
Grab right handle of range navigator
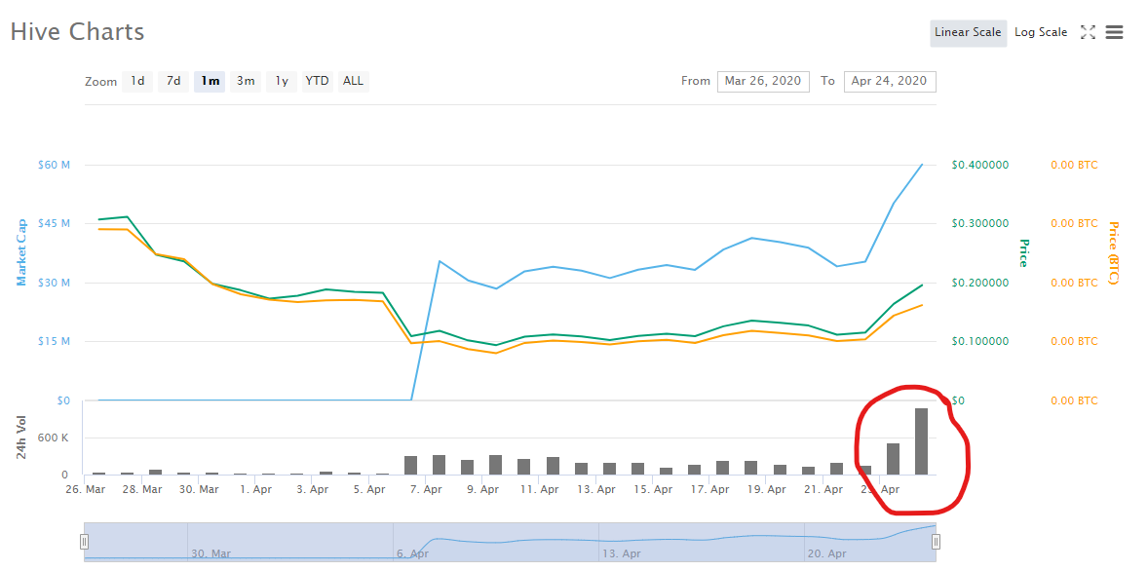tap(936, 542)
